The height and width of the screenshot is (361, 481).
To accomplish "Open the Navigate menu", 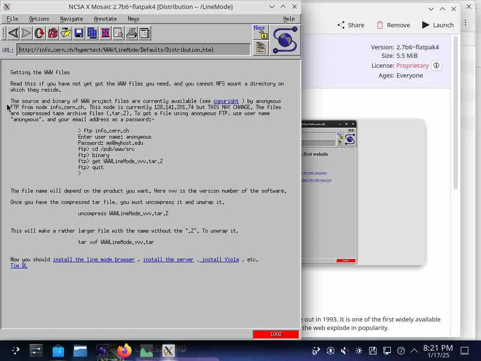I will pos(71,19).
